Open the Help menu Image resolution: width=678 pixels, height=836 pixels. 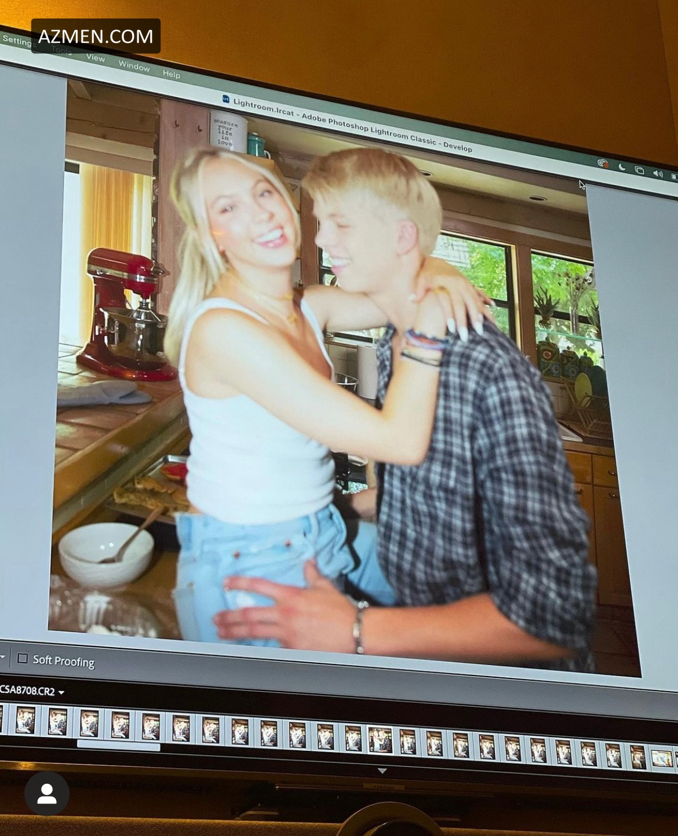[x=171, y=74]
